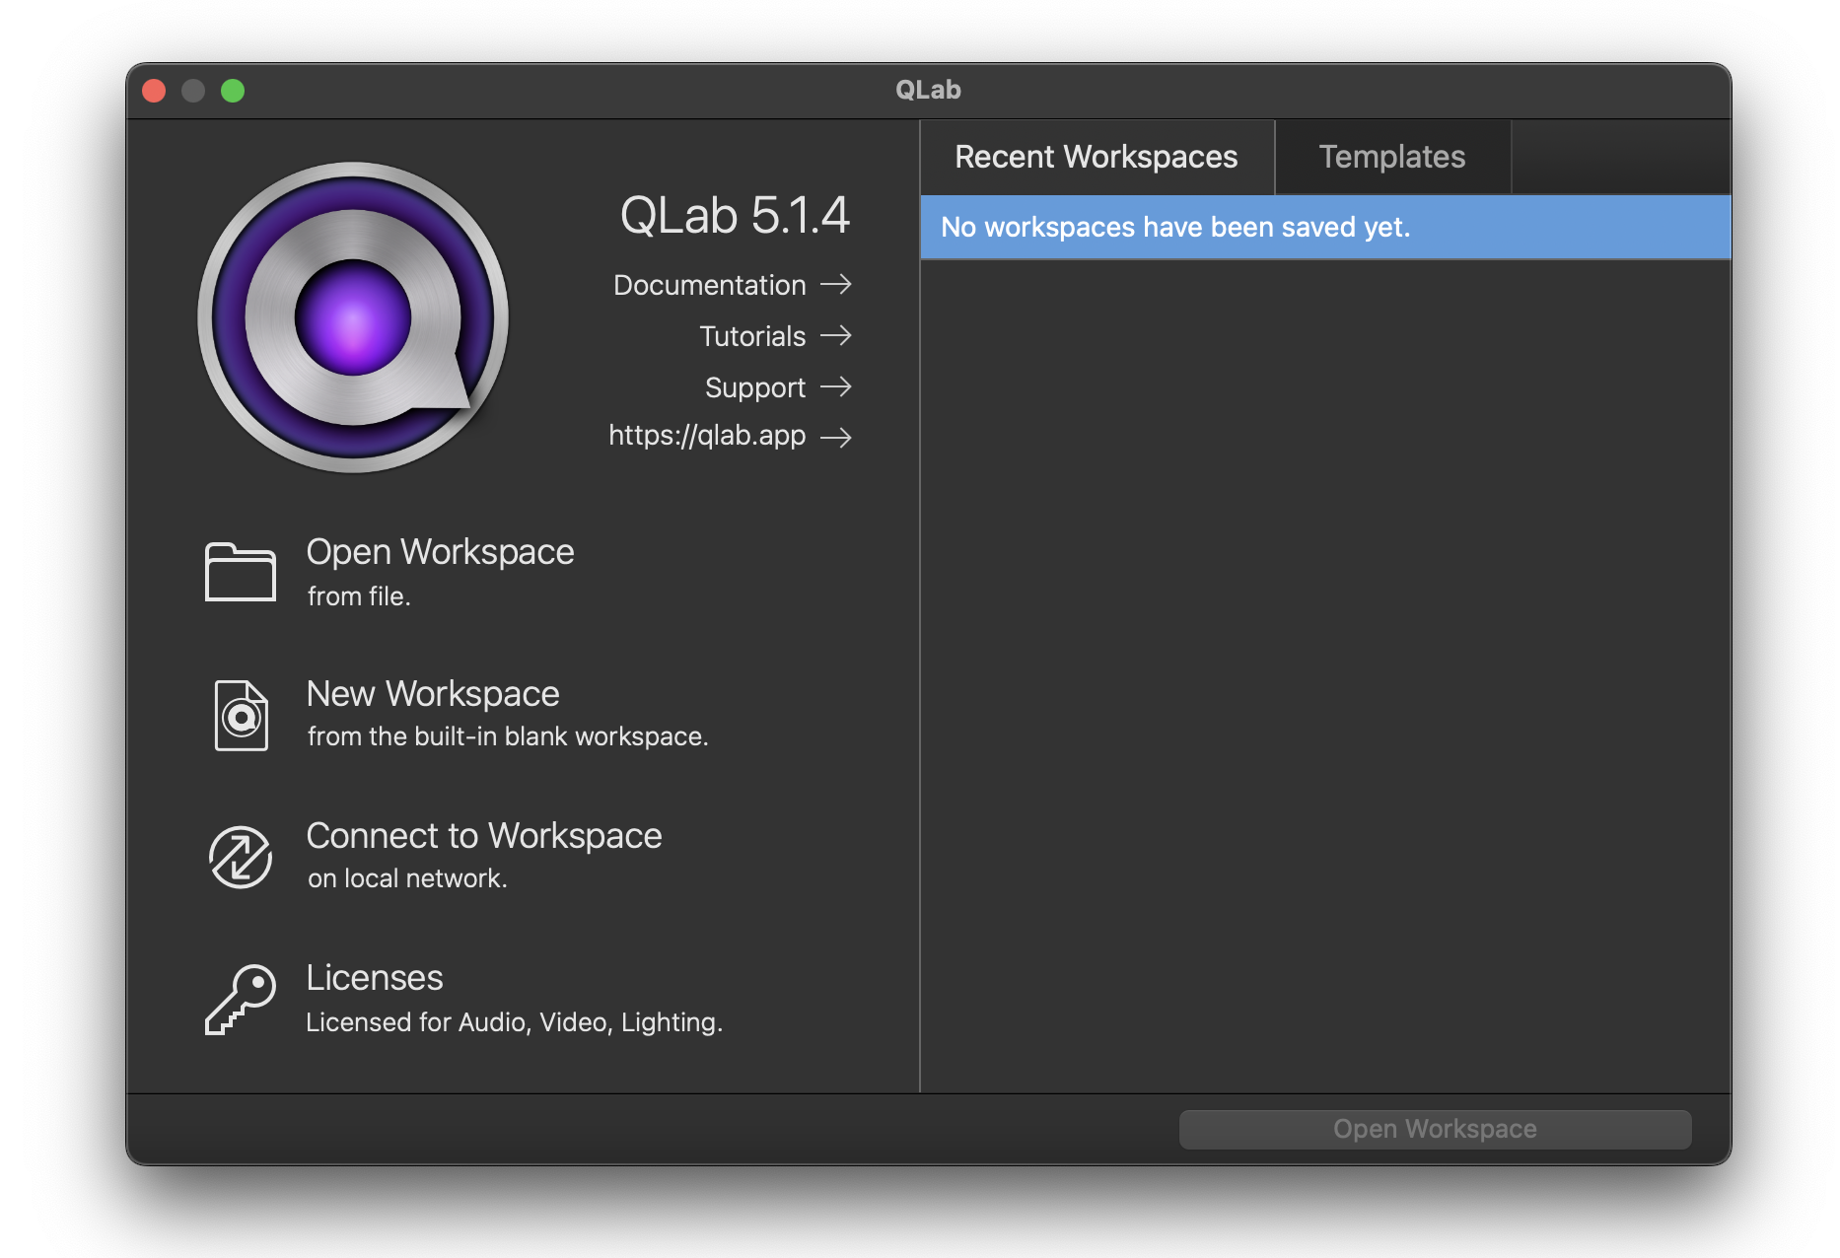
Task: Create a New Workspace from blank
Action: click(x=433, y=694)
